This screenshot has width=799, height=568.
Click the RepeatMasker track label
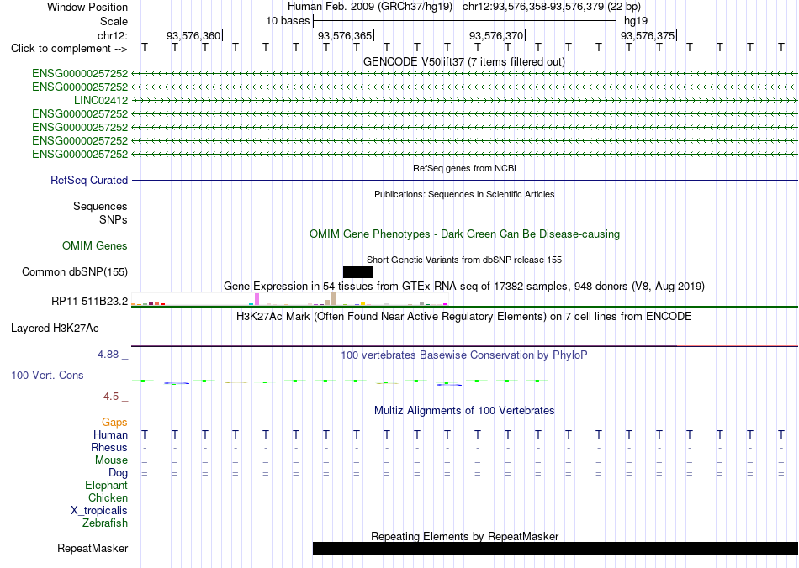pos(93,549)
